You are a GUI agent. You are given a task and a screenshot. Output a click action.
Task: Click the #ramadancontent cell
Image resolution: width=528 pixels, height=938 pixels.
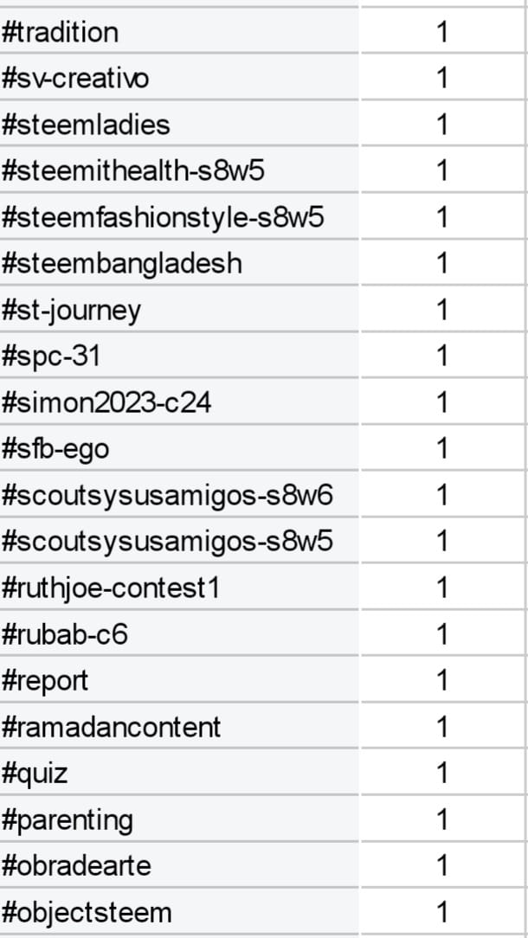coord(179,726)
